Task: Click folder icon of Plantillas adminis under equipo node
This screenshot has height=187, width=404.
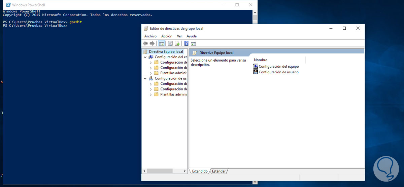Action: point(156,73)
